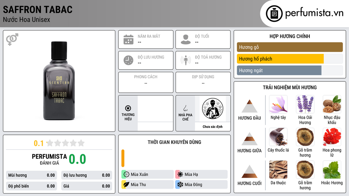Screen dimensions: 349x196
Task: Click the Hương Giữa pyramid icon
Action: click(249, 139)
